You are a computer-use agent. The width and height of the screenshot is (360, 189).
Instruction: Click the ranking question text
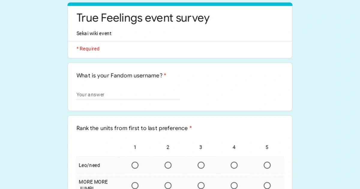click(132, 128)
